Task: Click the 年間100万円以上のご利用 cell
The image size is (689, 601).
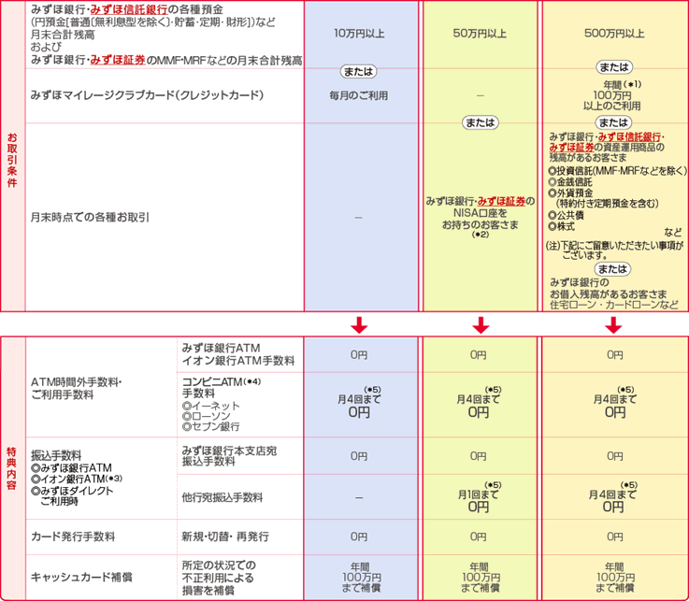Action: (x=612, y=95)
